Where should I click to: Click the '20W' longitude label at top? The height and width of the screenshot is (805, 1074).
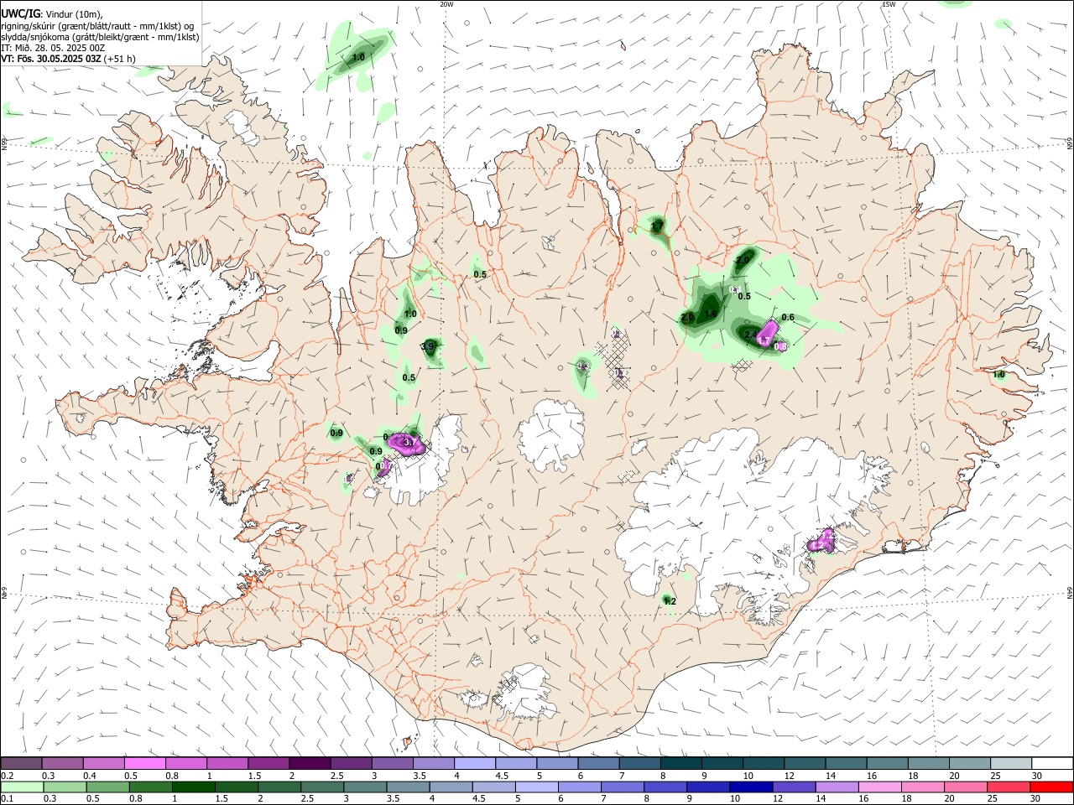click(446, 4)
